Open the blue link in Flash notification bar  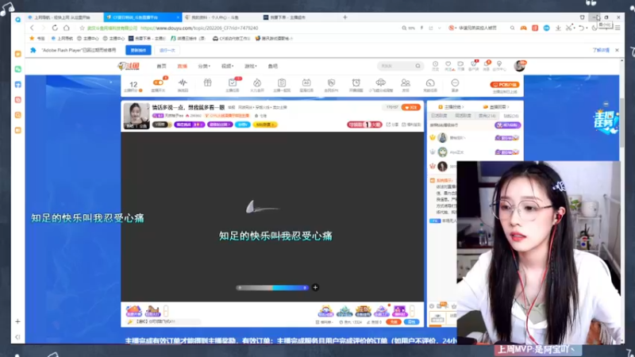point(601,50)
